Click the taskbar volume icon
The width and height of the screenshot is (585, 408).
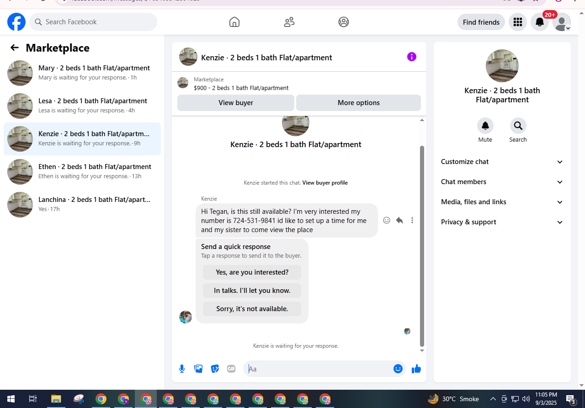(526, 399)
